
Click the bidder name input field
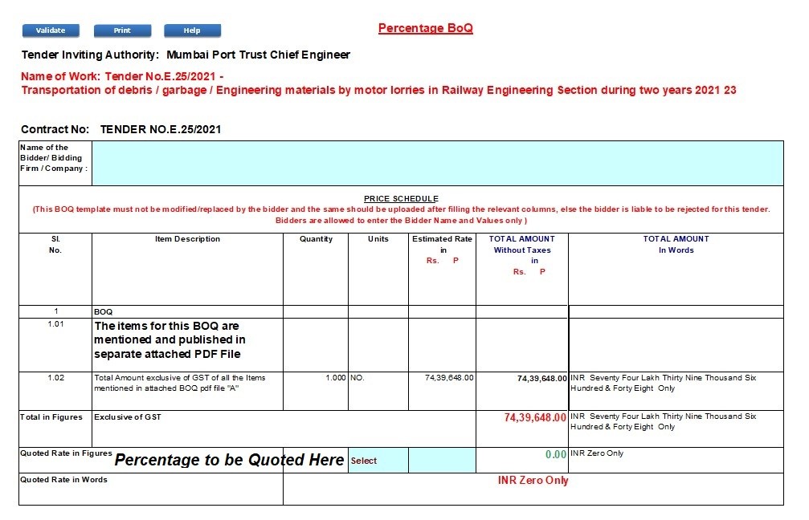(437, 163)
